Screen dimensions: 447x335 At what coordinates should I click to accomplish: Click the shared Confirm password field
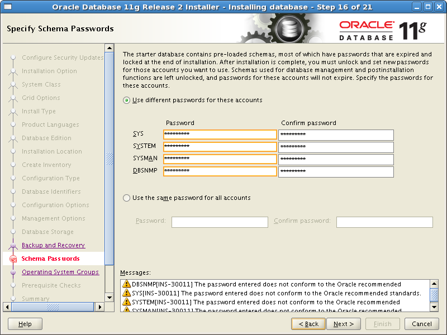click(x=384, y=222)
